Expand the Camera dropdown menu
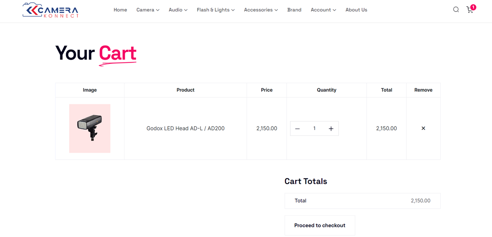Image resolution: width=492 pixels, height=237 pixels. tap(148, 10)
